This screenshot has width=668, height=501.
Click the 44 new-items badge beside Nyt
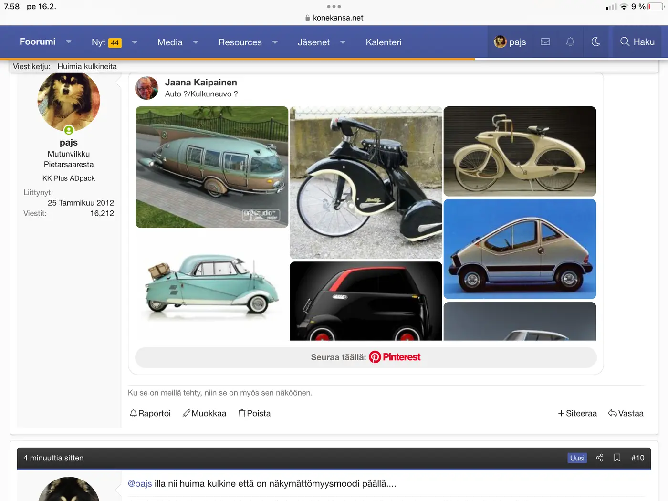point(115,43)
